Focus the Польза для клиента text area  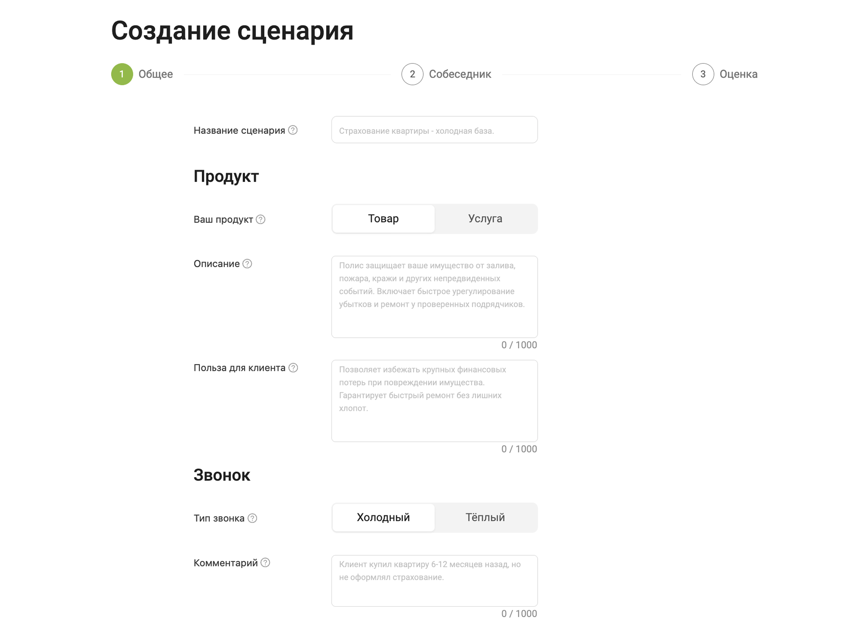point(434,401)
